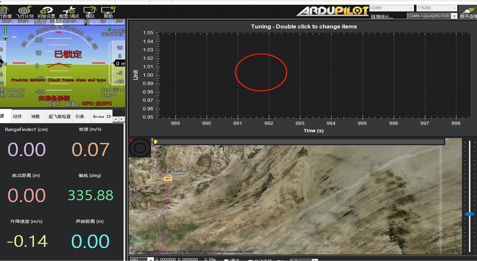Open the 飞行数据 flight data screen
This screenshot has height=261, width=477.
5,12
